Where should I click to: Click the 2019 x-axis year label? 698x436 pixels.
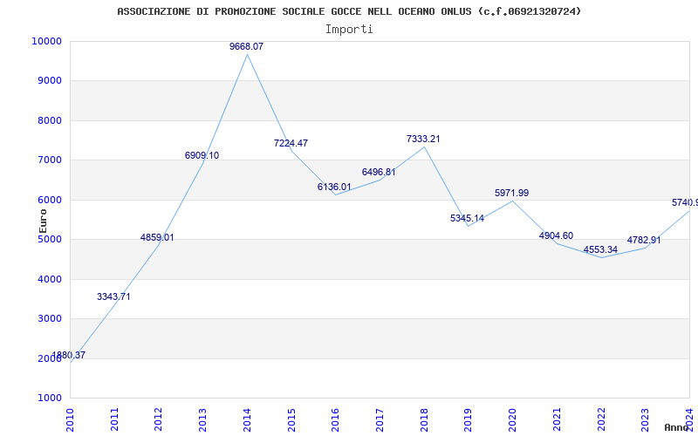point(468,419)
